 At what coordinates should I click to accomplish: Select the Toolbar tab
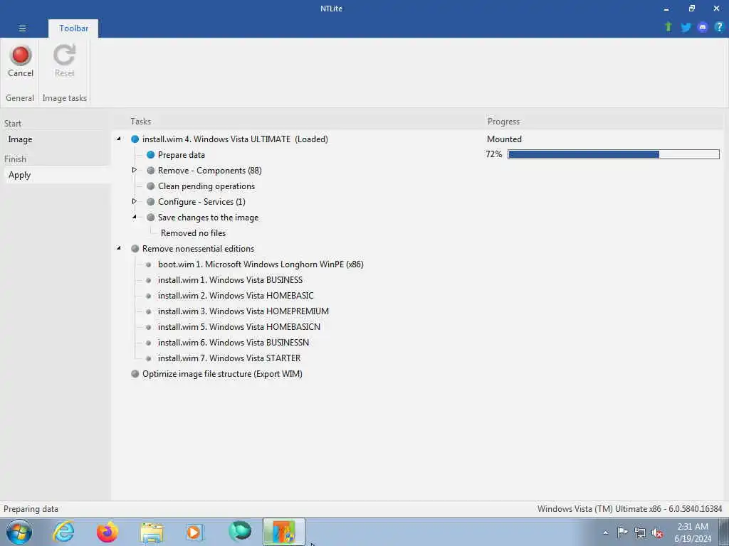click(73, 28)
